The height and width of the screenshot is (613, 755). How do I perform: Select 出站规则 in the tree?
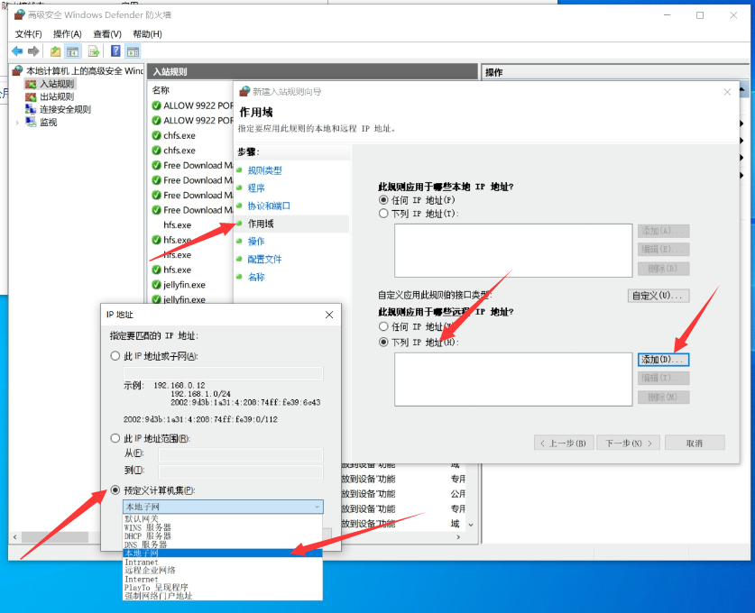pyautogui.click(x=57, y=96)
